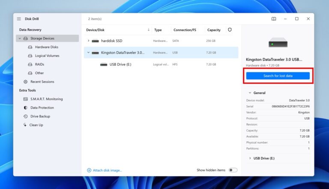Click the HFS file system cell
This screenshot has width=329, height=189.
(x=175, y=64)
